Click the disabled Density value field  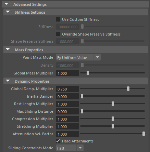point(68,65)
